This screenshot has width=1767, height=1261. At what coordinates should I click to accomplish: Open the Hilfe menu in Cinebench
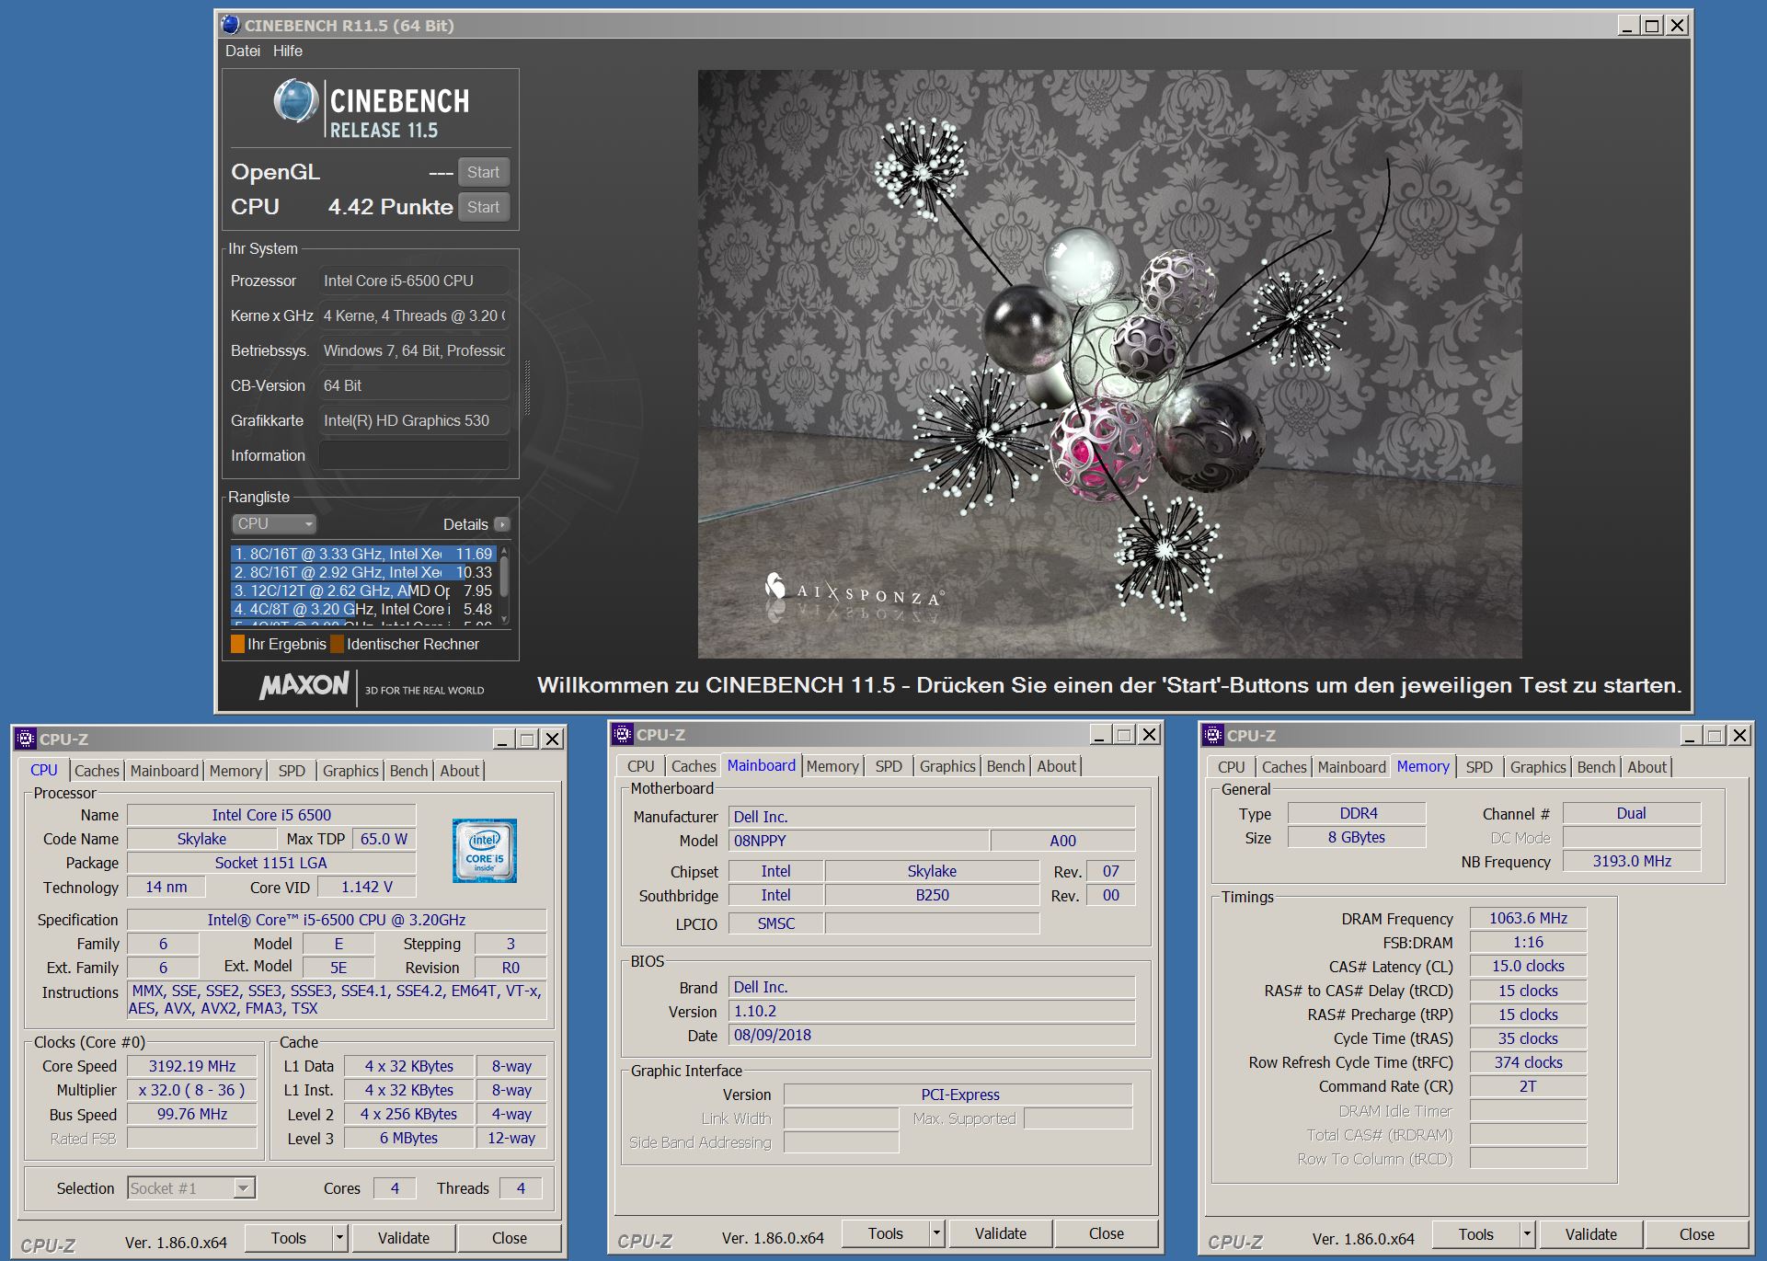(x=288, y=51)
